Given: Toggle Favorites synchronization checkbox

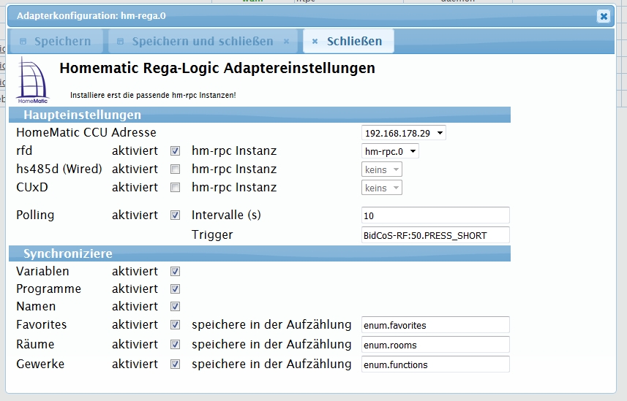Looking at the screenshot, I should pos(175,325).
